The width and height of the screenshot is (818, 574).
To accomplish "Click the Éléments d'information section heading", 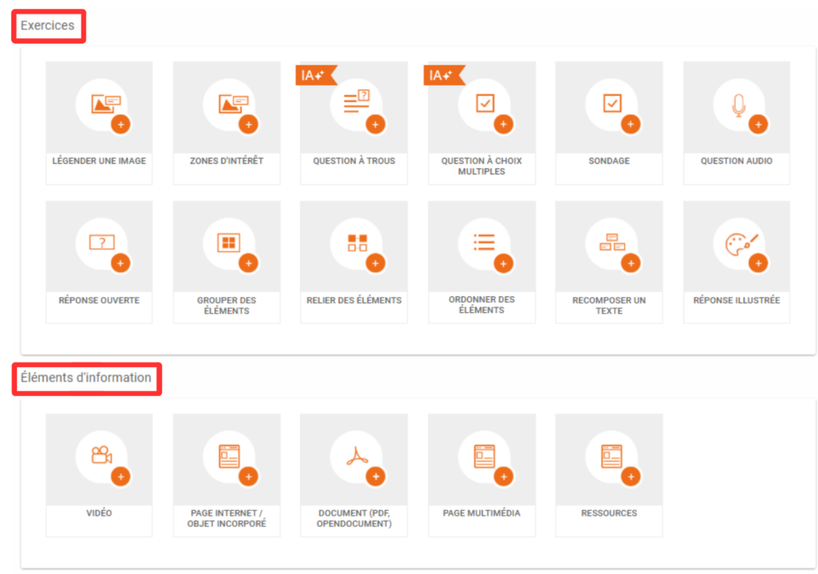I will click(x=86, y=378).
